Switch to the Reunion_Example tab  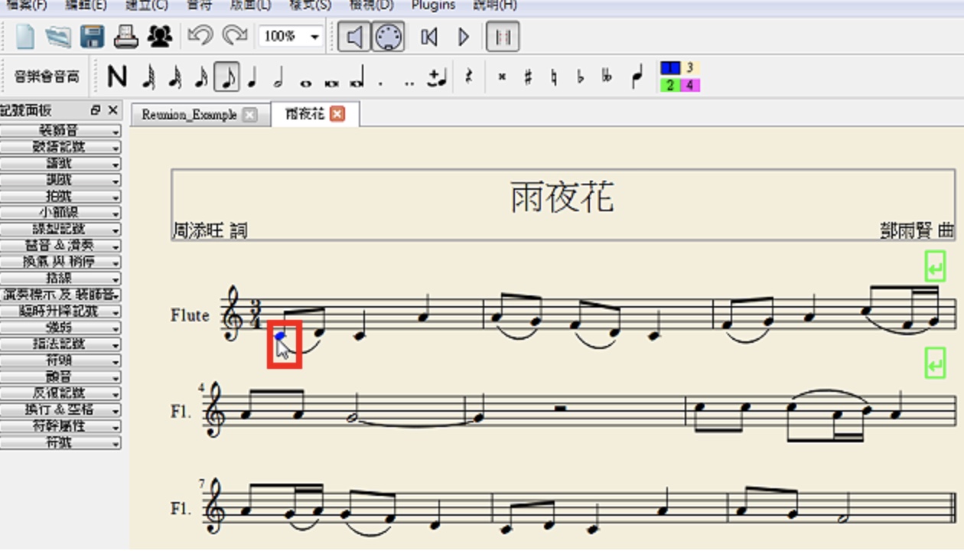pyautogui.click(x=189, y=115)
